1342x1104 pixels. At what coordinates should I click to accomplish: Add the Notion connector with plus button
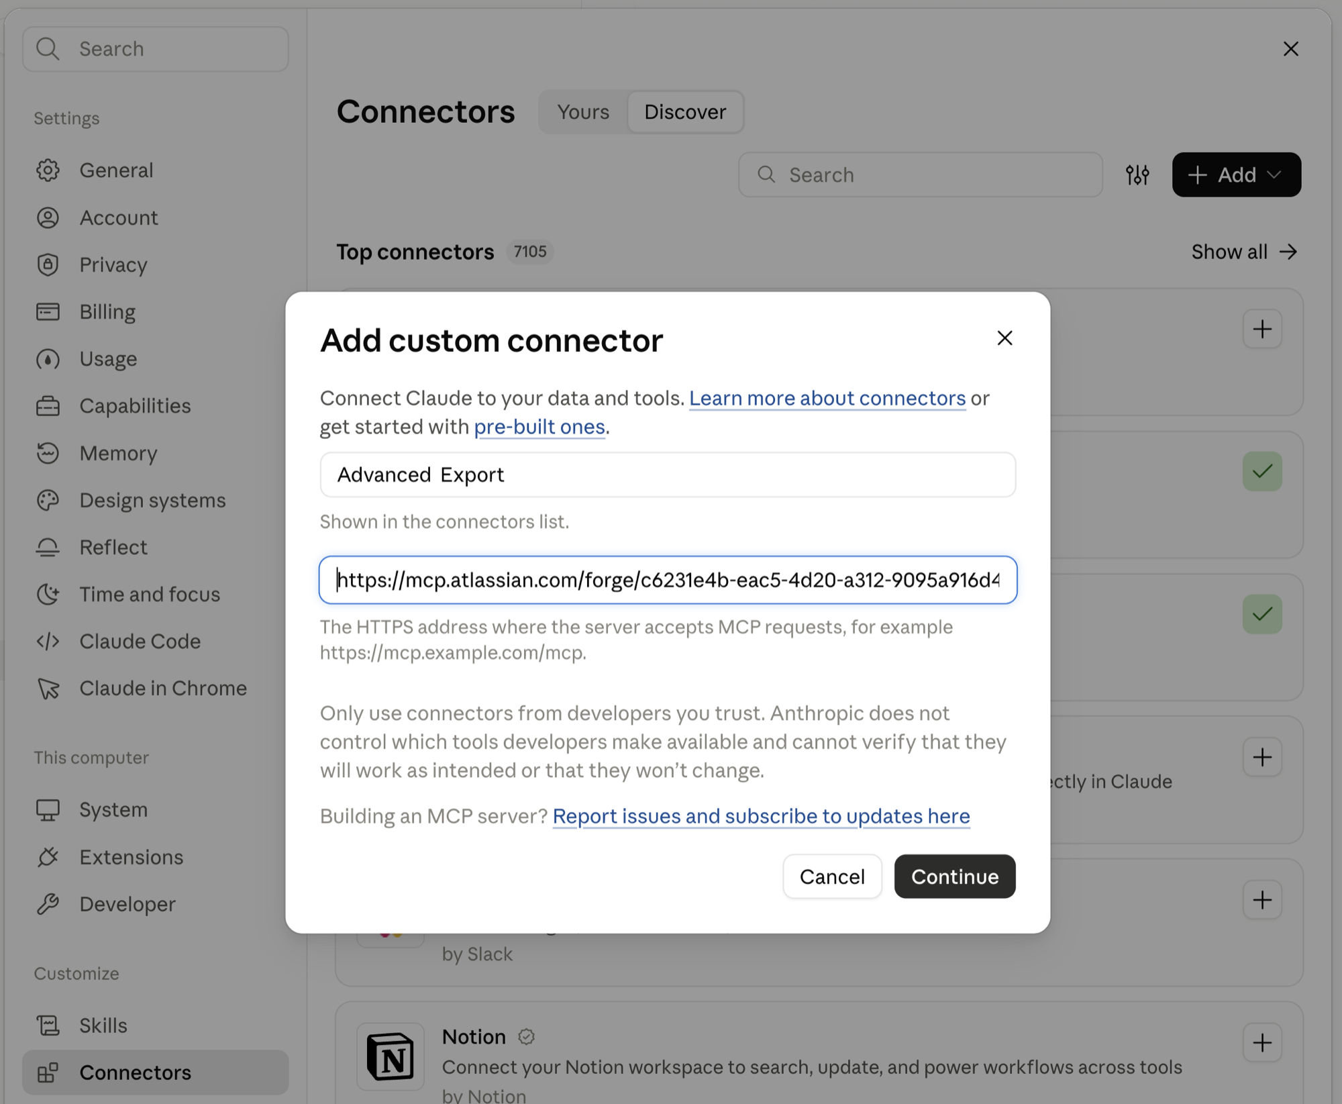click(1262, 1043)
